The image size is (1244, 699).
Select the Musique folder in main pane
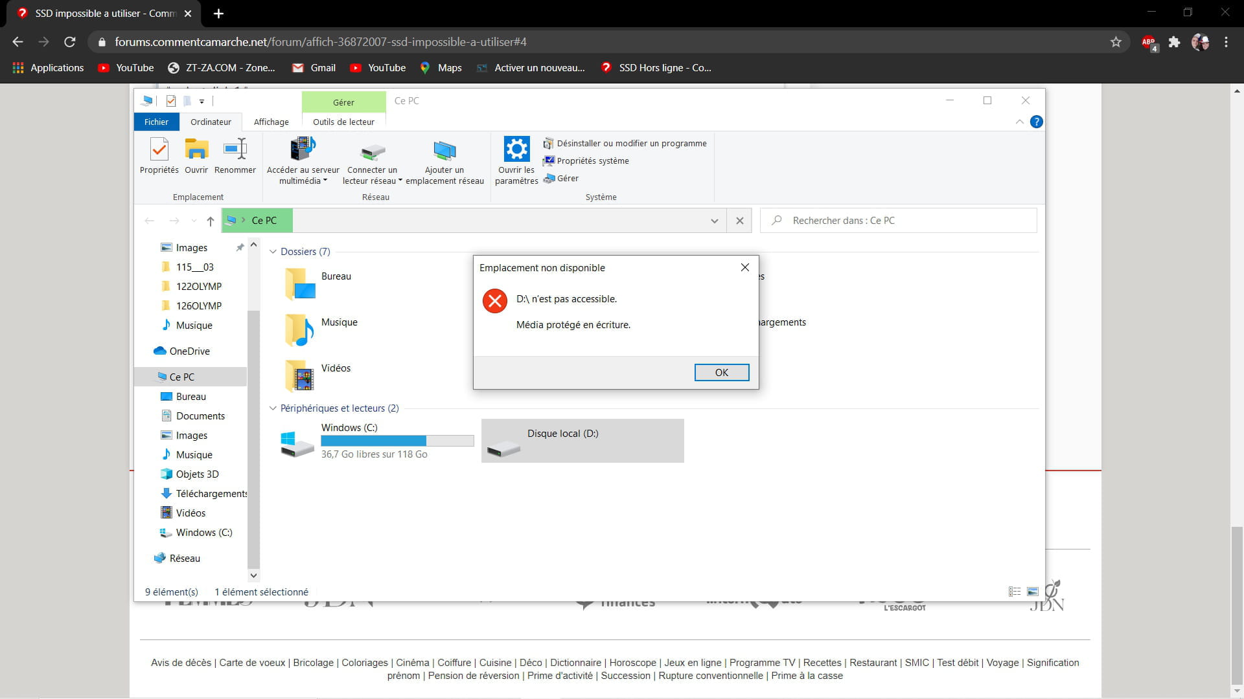point(321,329)
